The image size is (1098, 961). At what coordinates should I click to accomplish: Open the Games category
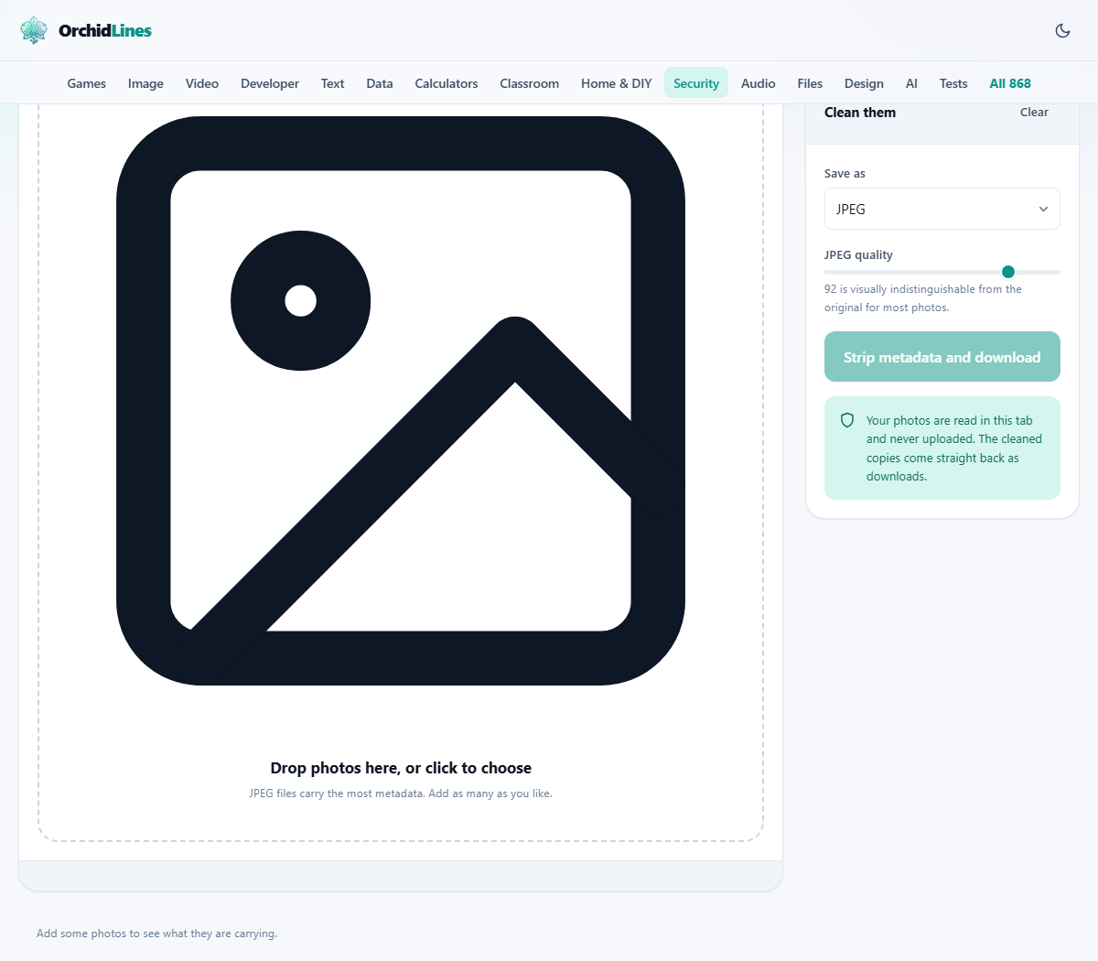pyautogui.click(x=87, y=83)
